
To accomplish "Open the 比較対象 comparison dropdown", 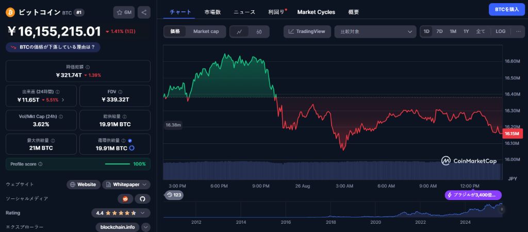I will 375,31.
